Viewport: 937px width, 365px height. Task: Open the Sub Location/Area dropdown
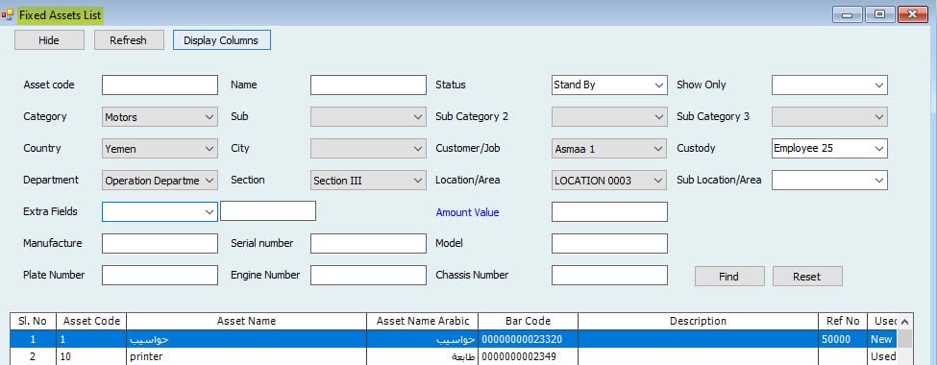click(x=829, y=180)
